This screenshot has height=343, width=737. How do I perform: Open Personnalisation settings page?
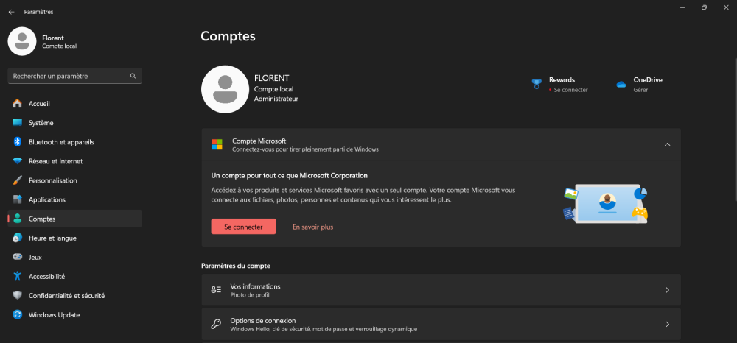pos(74,180)
